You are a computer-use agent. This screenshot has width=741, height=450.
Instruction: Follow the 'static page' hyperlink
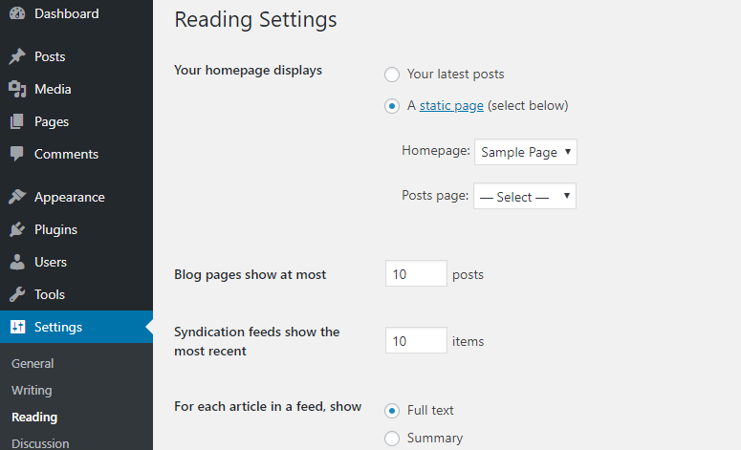point(451,106)
